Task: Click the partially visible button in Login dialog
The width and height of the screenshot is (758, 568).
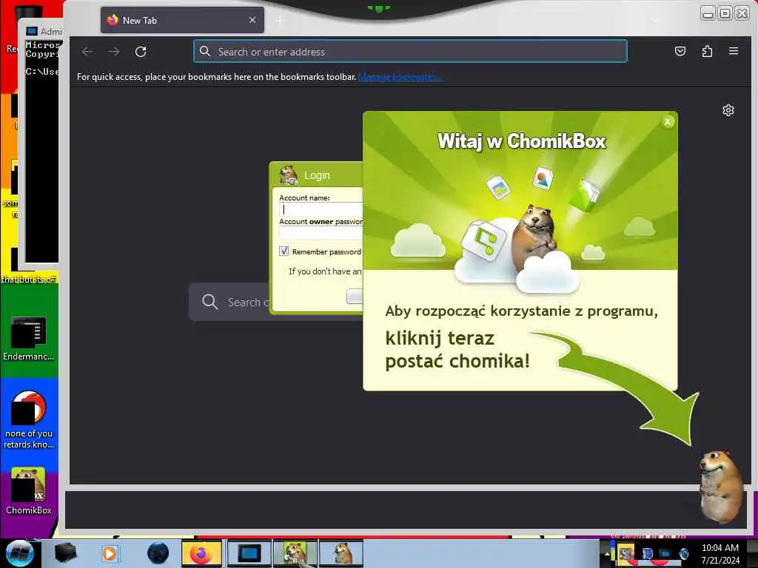Action: tap(355, 296)
